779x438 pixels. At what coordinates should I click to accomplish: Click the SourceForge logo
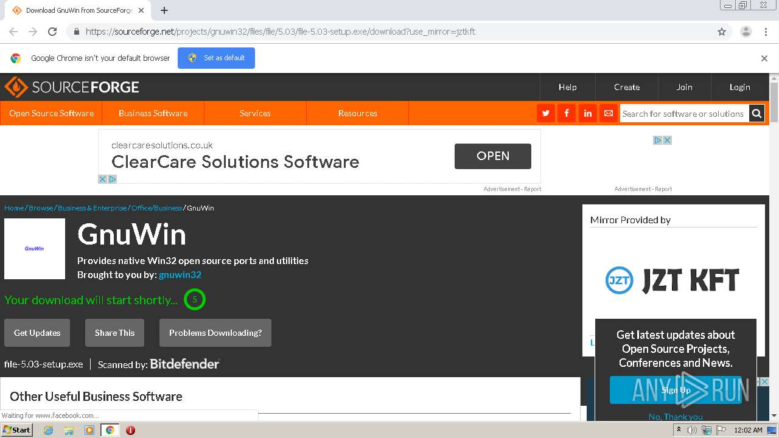[72, 87]
